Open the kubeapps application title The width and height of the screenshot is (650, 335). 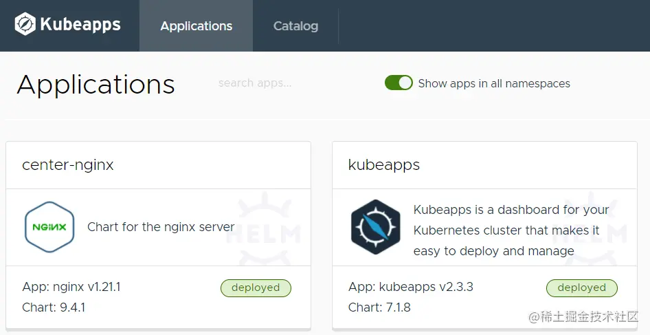384,165
